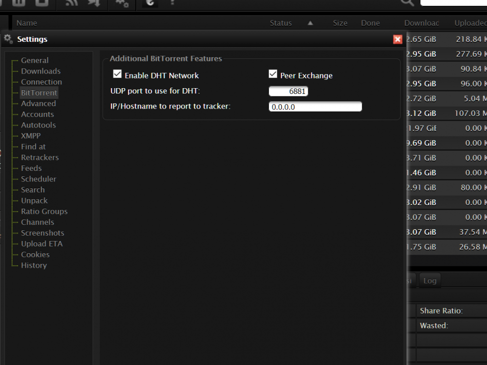Click the 1.75 GiB cell
The image size is (487, 365).
[421, 247]
